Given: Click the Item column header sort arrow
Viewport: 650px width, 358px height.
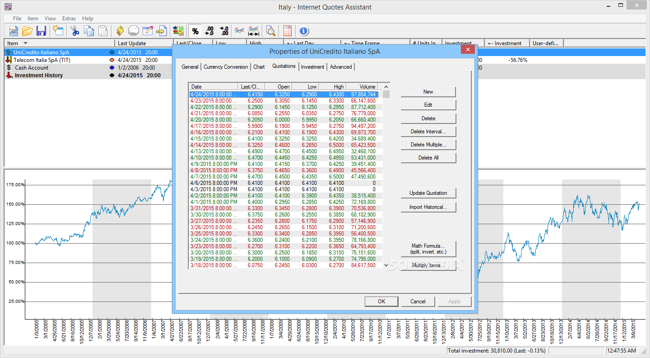Looking at the screenshot, I should (25, 43).
